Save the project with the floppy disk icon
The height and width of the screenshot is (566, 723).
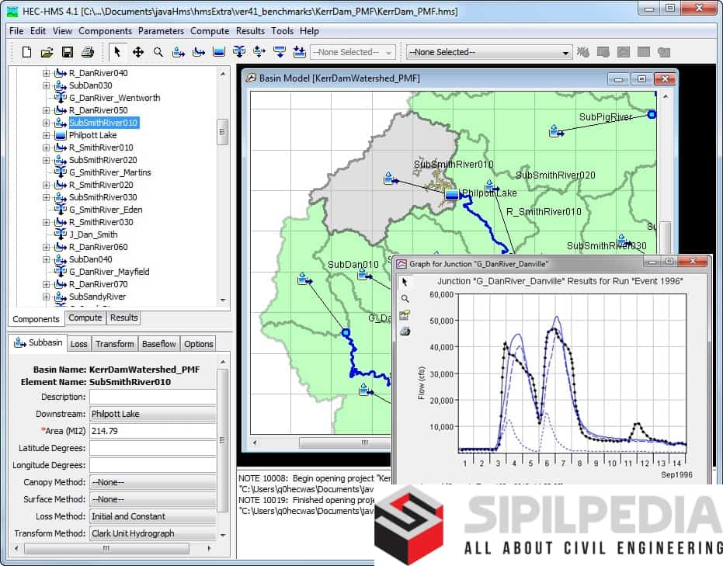point(67,52)
